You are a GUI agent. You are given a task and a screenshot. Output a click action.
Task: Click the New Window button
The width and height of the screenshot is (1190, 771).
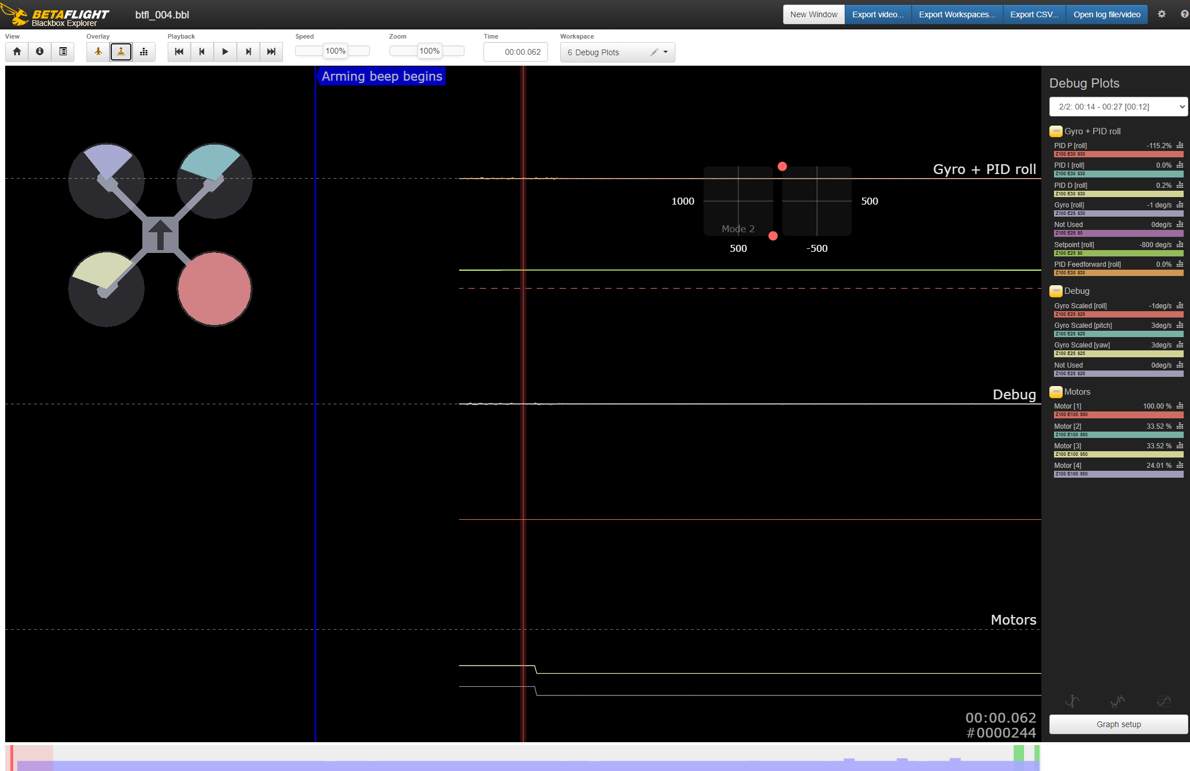tap(813, 14)
